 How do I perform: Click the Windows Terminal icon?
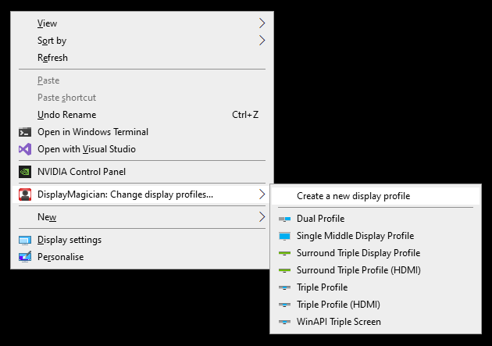pyautogui.click(x=25, y=132)
